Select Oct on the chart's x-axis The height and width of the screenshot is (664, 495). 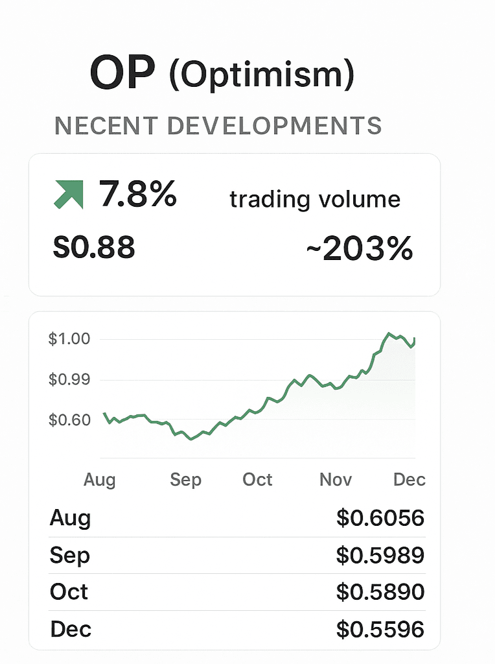pyautogui.click(x=257, y=480)
